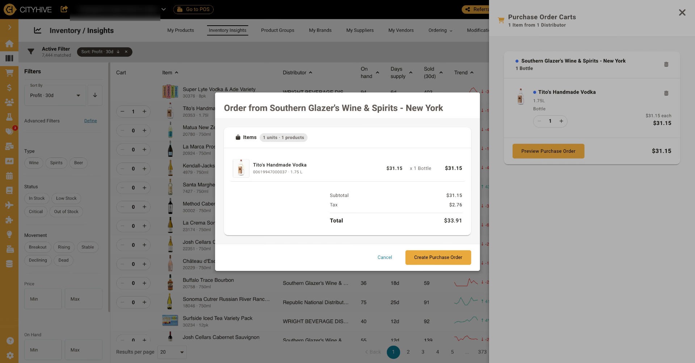Toggle Breakout movement filter

point(38,247)
